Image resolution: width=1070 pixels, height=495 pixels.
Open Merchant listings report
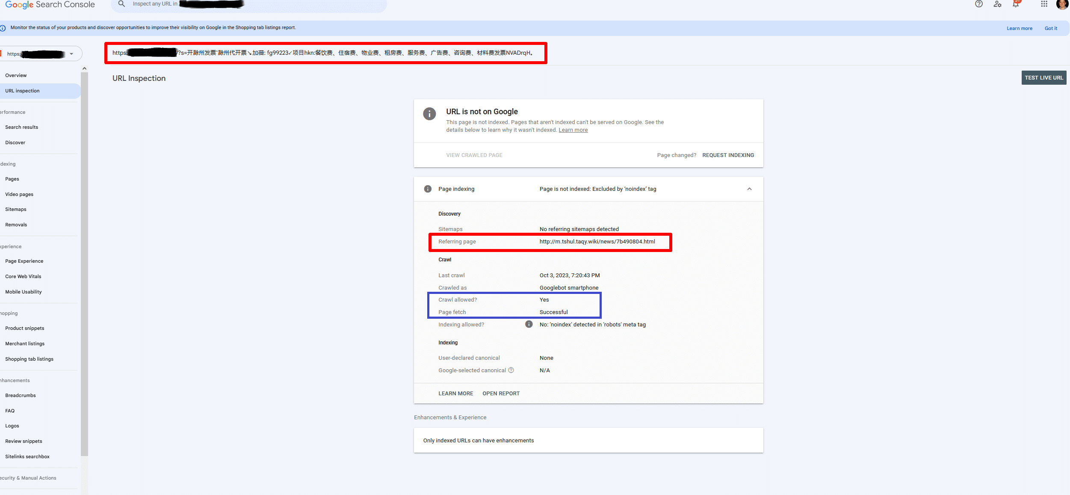pos(25,344)
